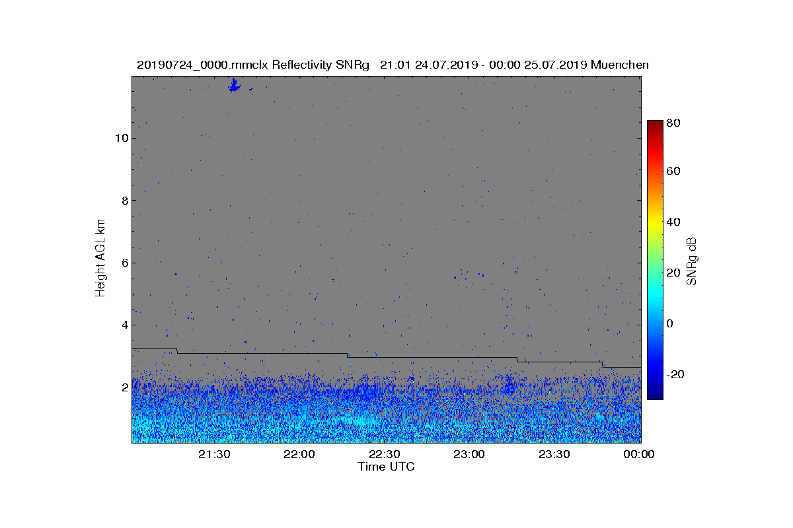Click the 22:00 time tick label
Viewport: 793px width, 528px height.
(299, 454)
